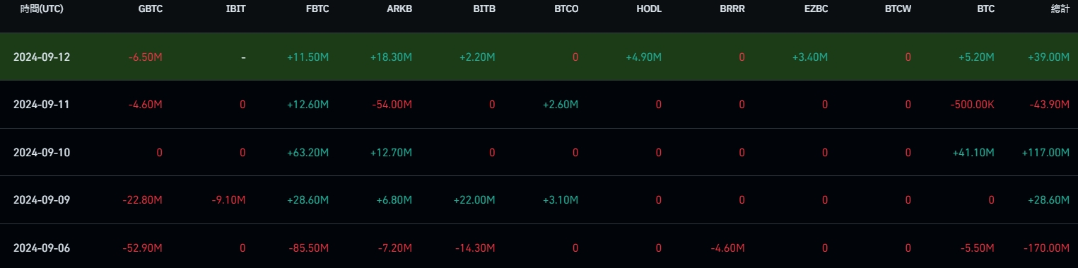The image size is (1078, 268).
Task: Click the +3.40M EZBC value
Action: tap(809, 57)
